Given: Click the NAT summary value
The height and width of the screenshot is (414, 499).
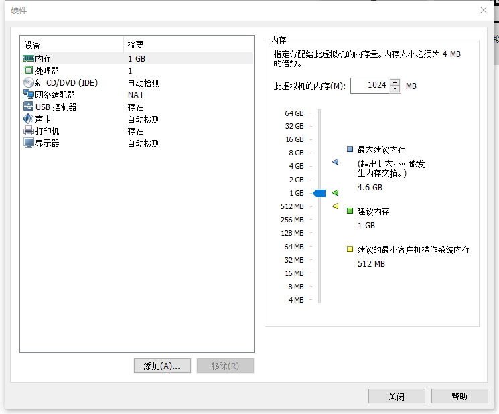Looking at the screenshot, I should click(136, 95).
